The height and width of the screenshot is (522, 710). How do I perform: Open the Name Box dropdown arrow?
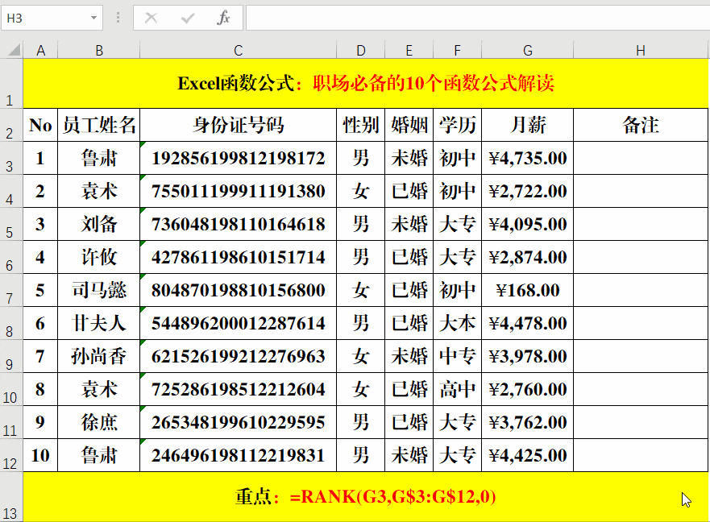pyautogui.click(x=93, y=18)
